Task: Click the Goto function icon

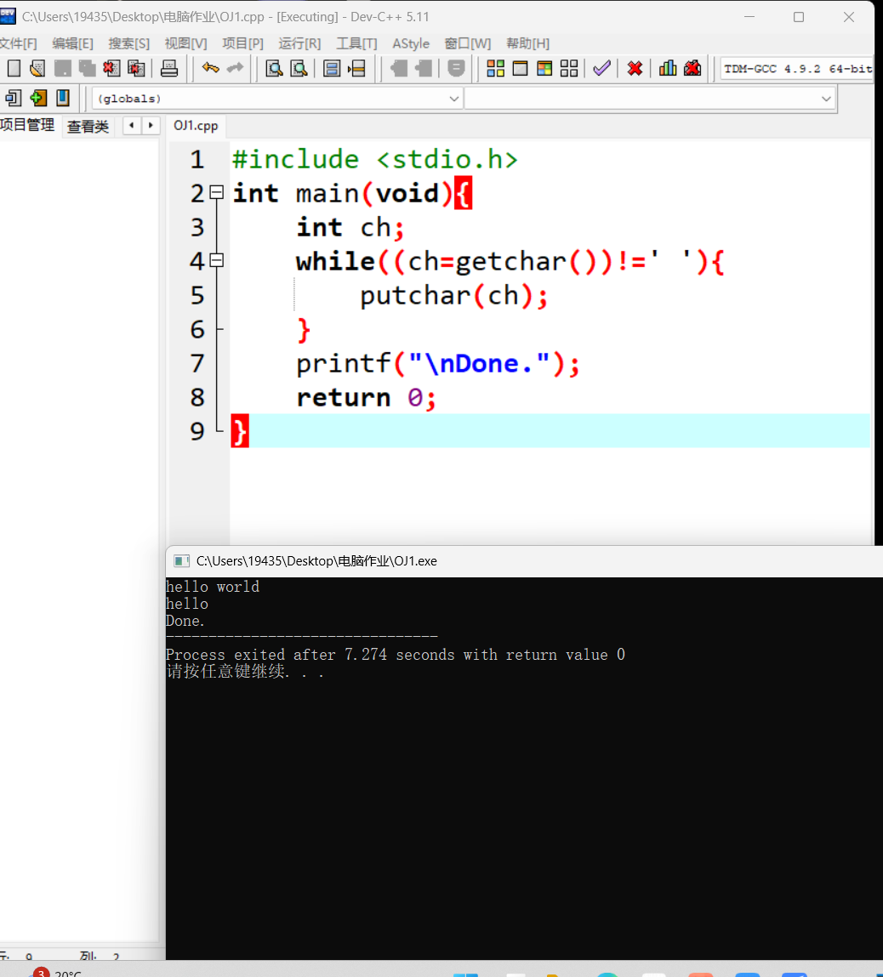Action: point(332,68)
